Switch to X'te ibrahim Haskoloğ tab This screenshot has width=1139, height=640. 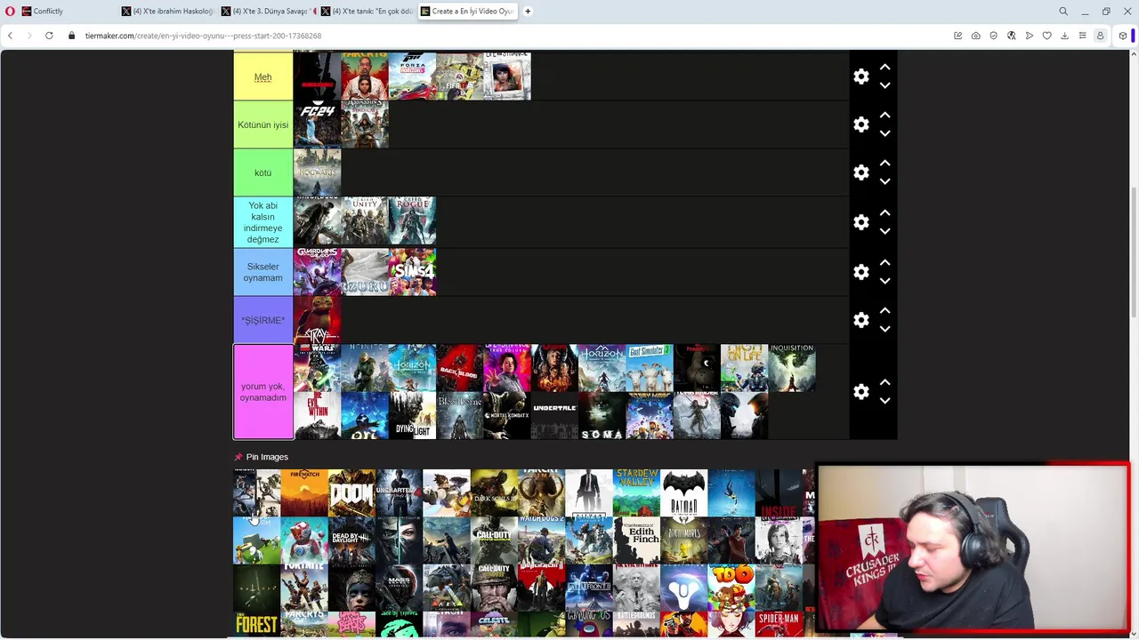coord(167,12)
